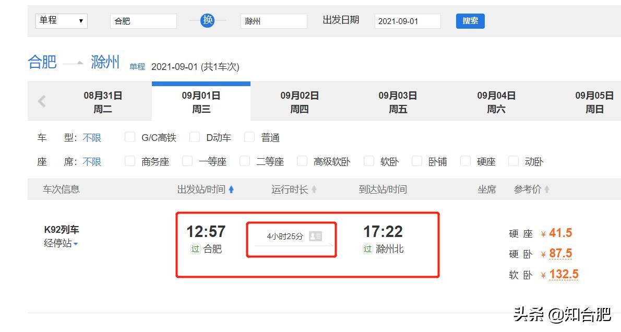The width and height of the screenshot is (621, 332).
Task: Open the departure date picker field
Action: (407, 21)
